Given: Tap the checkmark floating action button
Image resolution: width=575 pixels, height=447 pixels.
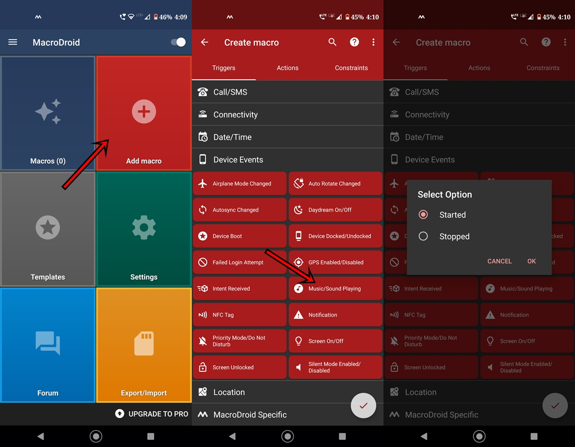Looking at the screenshot, I should coord(363,406).
